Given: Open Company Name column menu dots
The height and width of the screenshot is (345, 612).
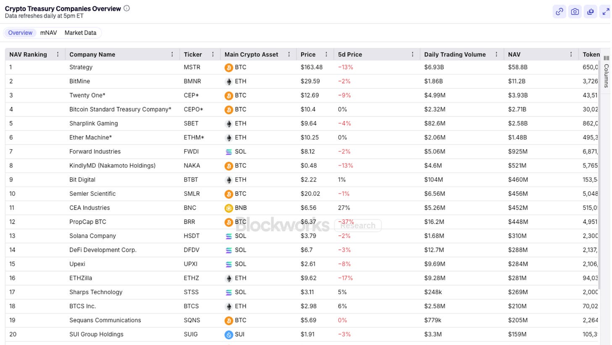Looking at the screenshot, I should coord(172,54).
